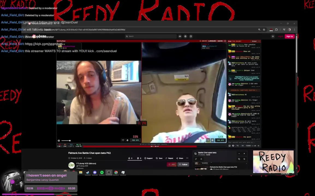The height and width of the screenshot is (196, 315).
Task: Toggle the video mute speaker icon
Action: click(59, 141)
